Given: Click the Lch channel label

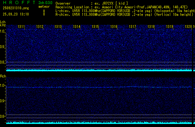Looking at the screenshot, I should pos(3,22).
